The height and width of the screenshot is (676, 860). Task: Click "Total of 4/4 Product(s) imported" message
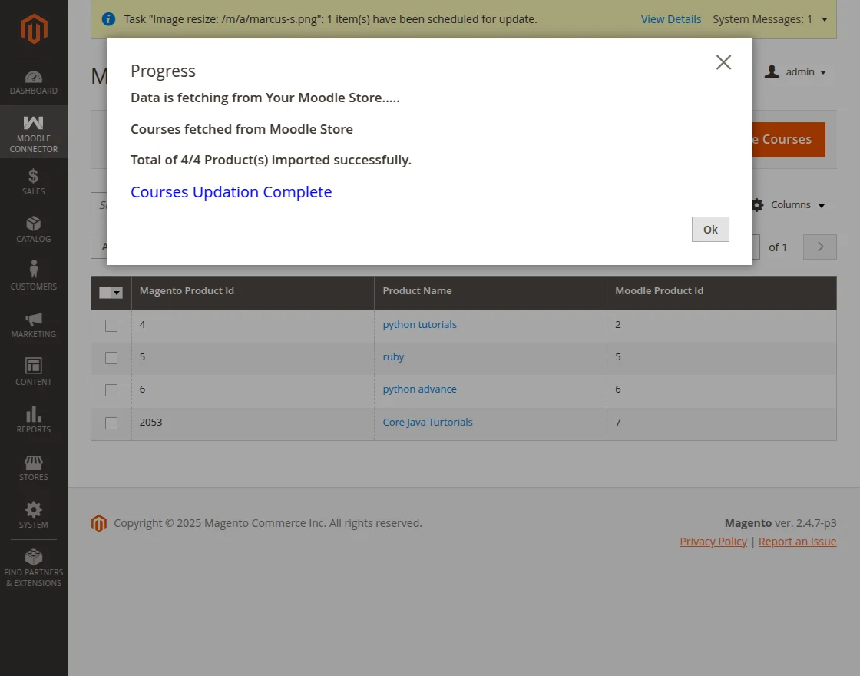click(271, 160)
